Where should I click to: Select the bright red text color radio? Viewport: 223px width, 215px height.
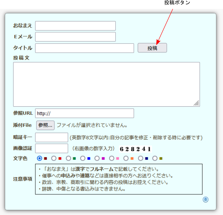[54, 158]
